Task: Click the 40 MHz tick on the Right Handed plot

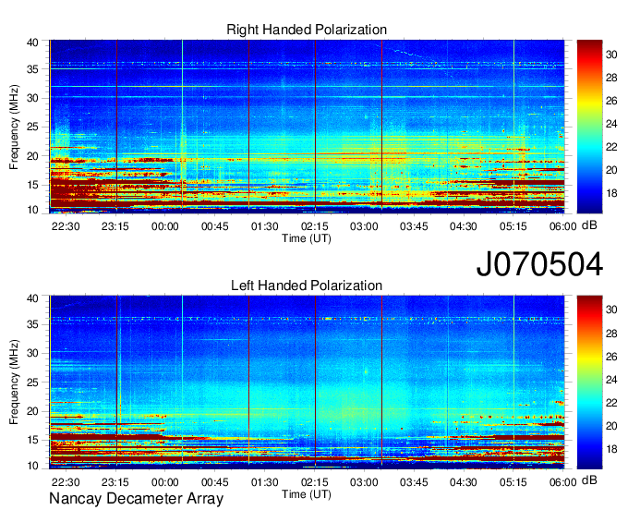Action: coord(32,42)
